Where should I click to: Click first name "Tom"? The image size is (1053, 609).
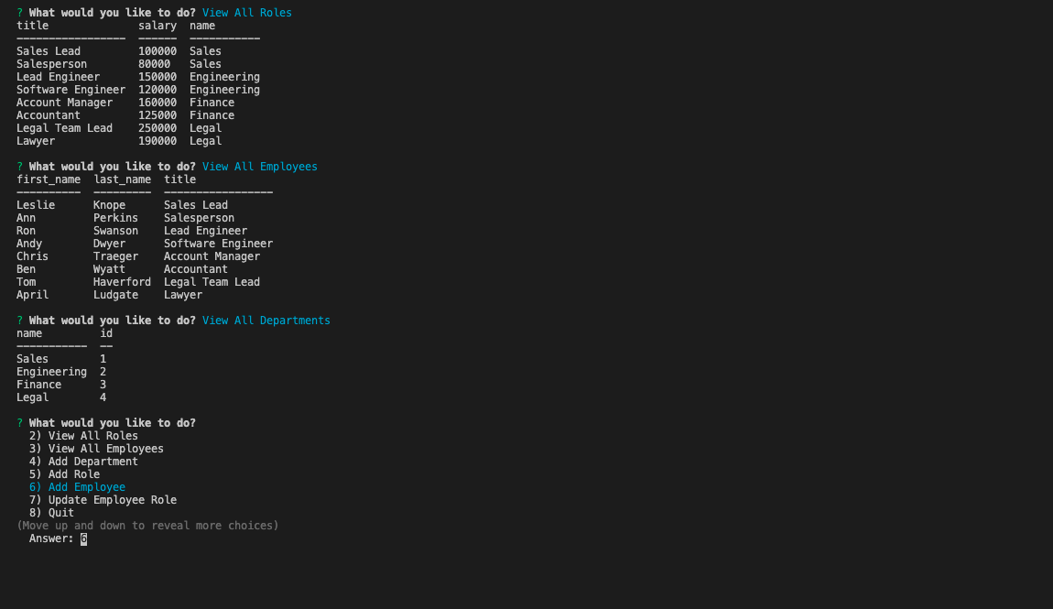pos(27,282)
